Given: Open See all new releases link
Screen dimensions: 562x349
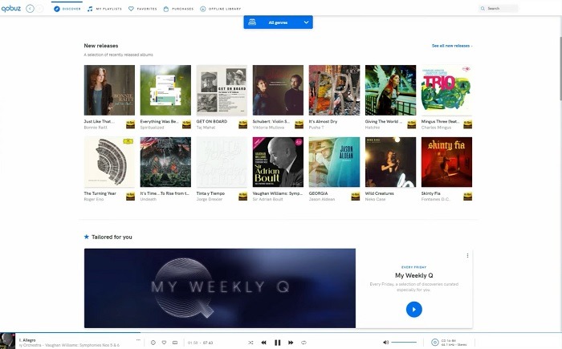Looking at the screenshot, I should 452,46.
